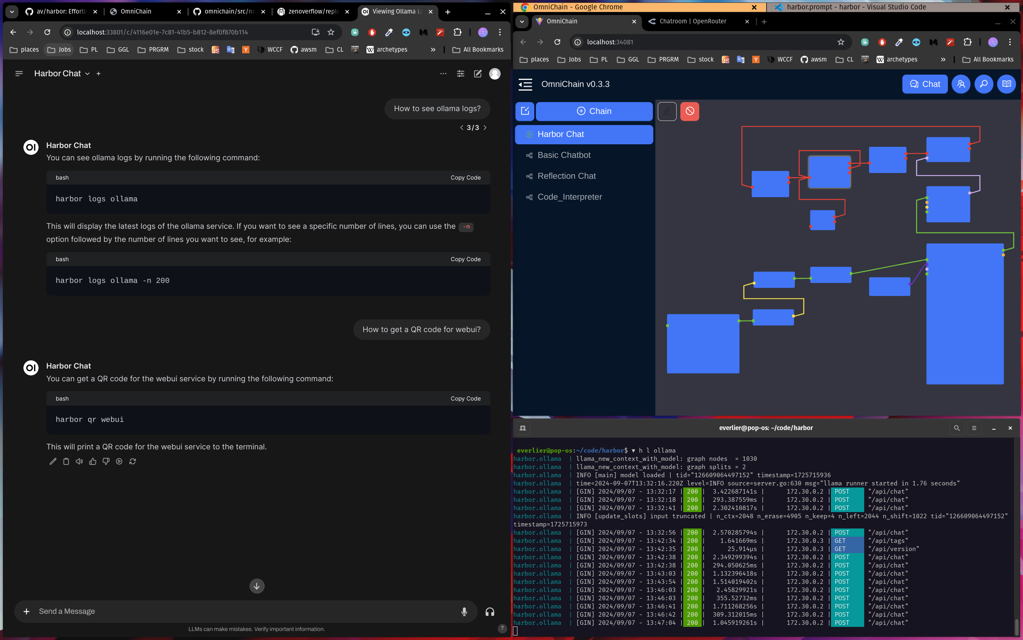Click Copy Code for harbor qr webui command
The width and height of the screenshot is (1023, 640).
coord(465,398)
